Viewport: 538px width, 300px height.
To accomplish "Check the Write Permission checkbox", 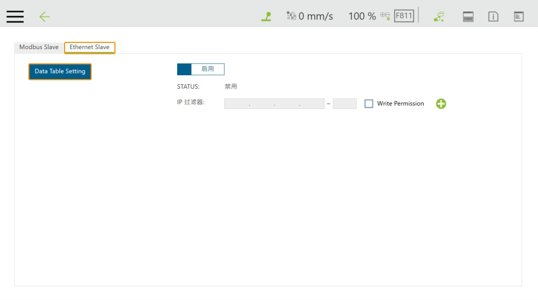I will (369, 103).
